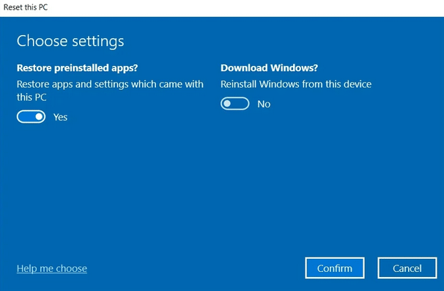Select the Choose settings heading

tap(70, 41)
